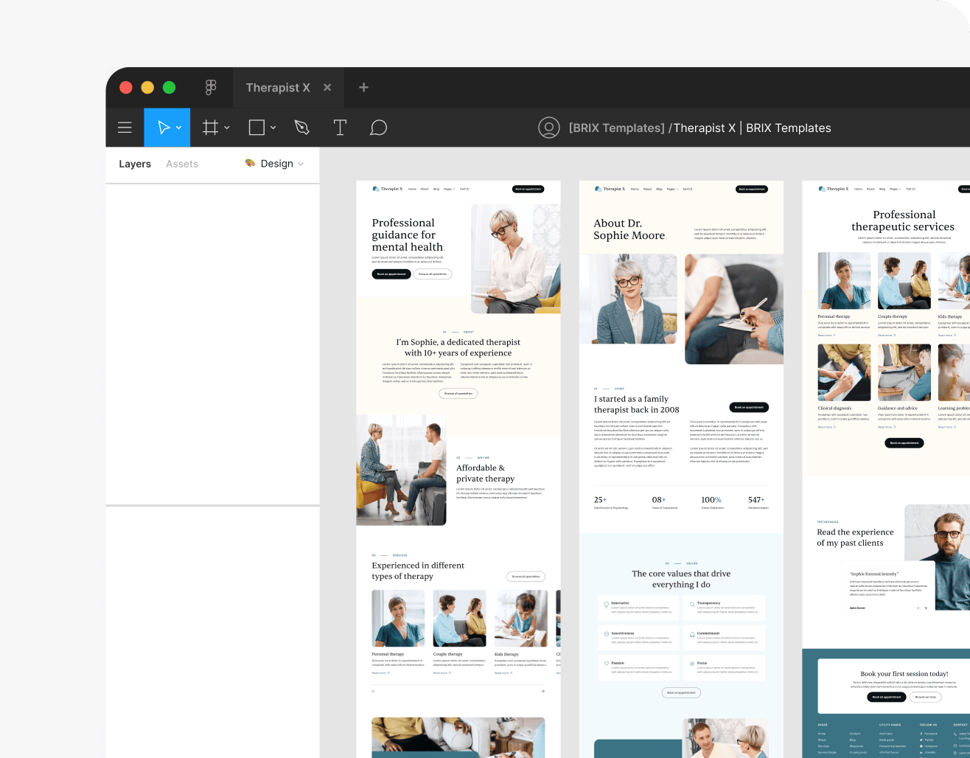Expand the Move tool options dropdown
This screenshot has width=970, height=758.
pos(178,127)
